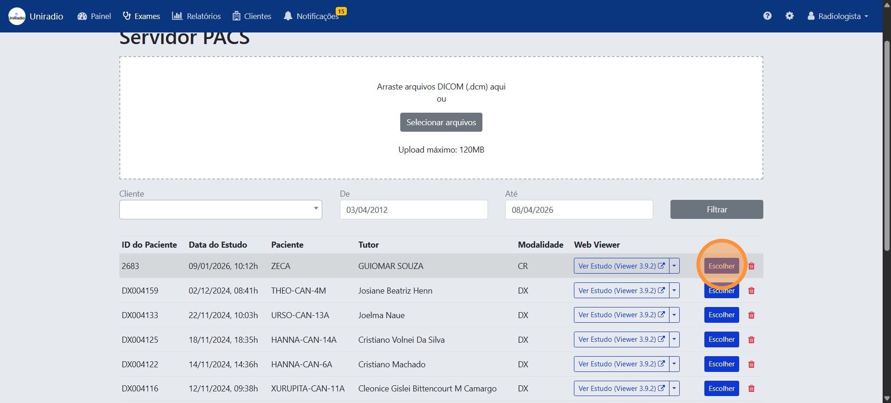Viewport: 891px width, 403px height.
Task: Remove XURUPITA-CAN-11A study using trash icon
Action: coord(751,389)
